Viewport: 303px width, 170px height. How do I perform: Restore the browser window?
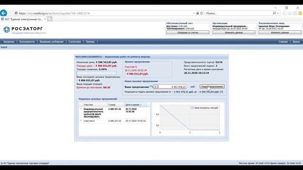point(286,8)
